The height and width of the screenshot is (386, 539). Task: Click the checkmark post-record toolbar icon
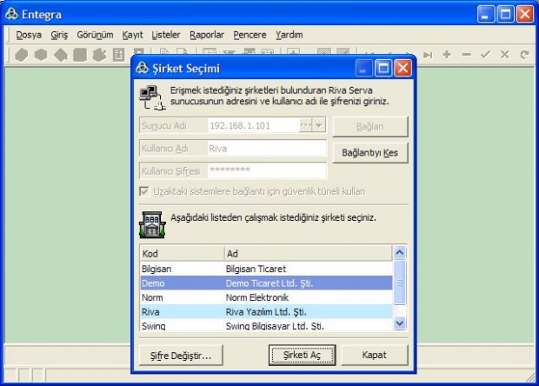click(x=485, y=54)
